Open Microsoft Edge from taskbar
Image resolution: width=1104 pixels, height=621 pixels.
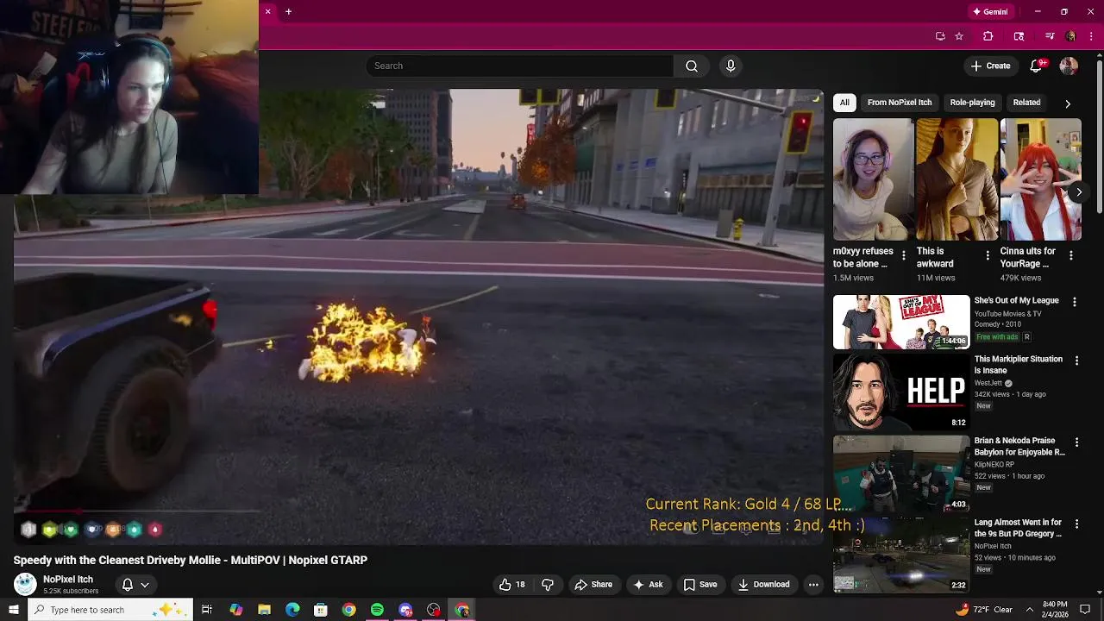[292, 610]
